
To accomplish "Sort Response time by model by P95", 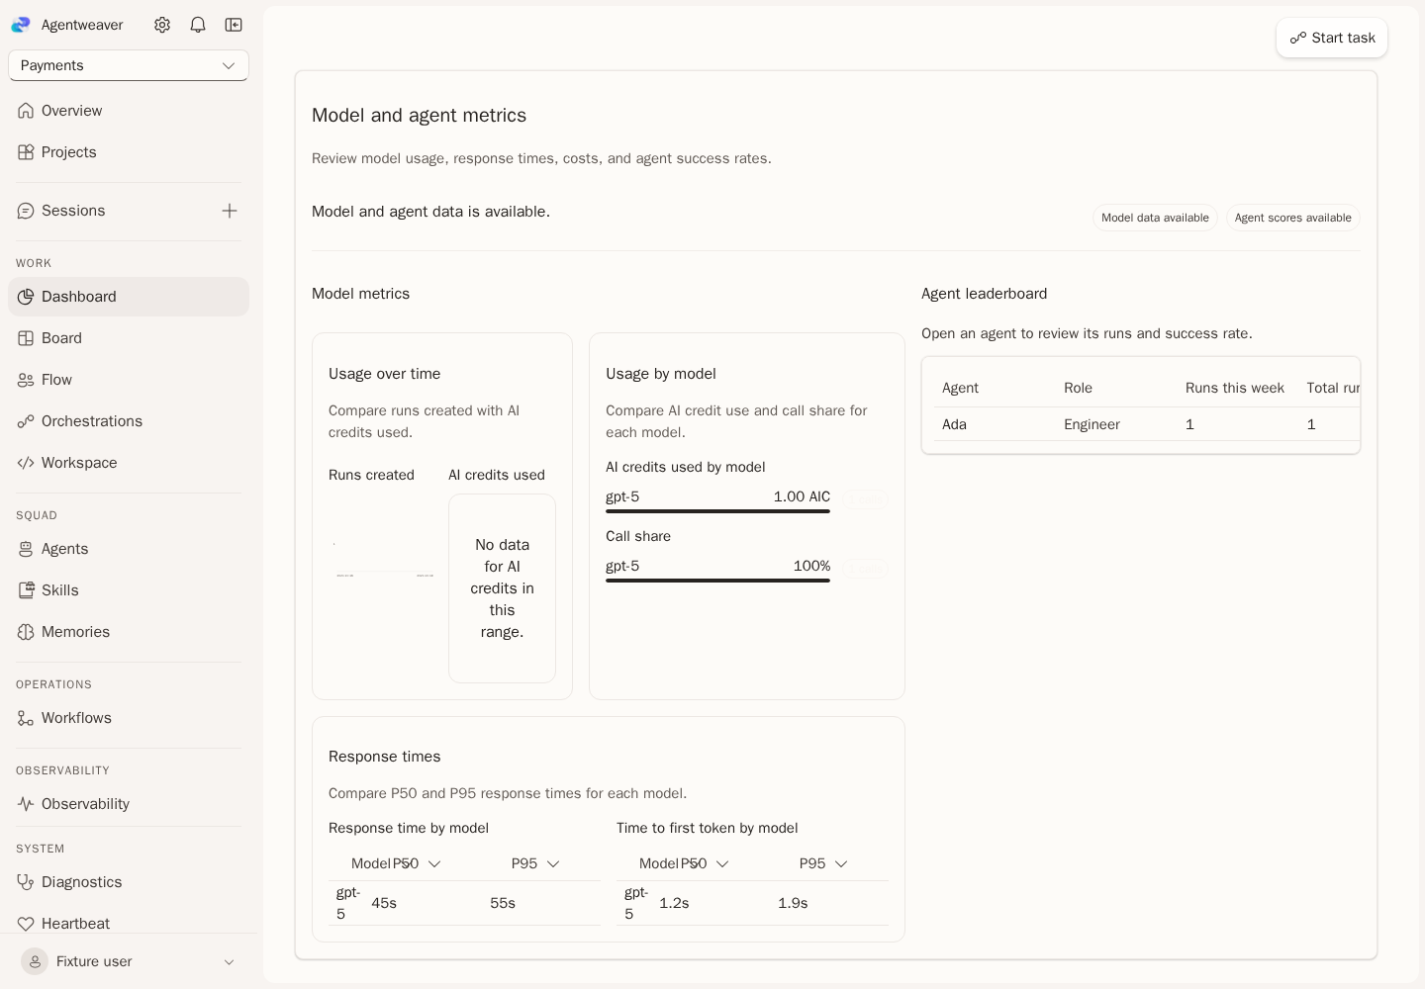I will (x=535, y=863).
